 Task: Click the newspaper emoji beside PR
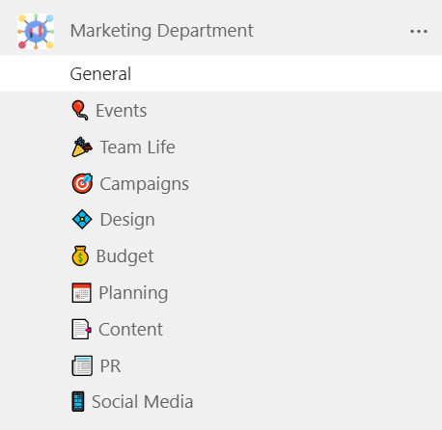point(82,365)
